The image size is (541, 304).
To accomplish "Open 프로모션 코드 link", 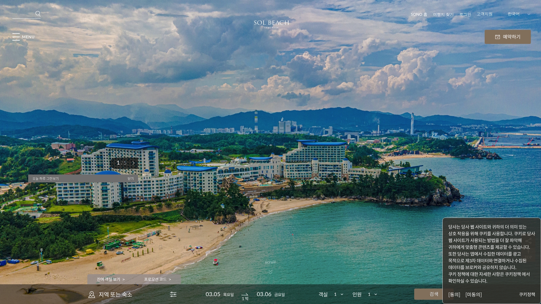I will (158, 279).
